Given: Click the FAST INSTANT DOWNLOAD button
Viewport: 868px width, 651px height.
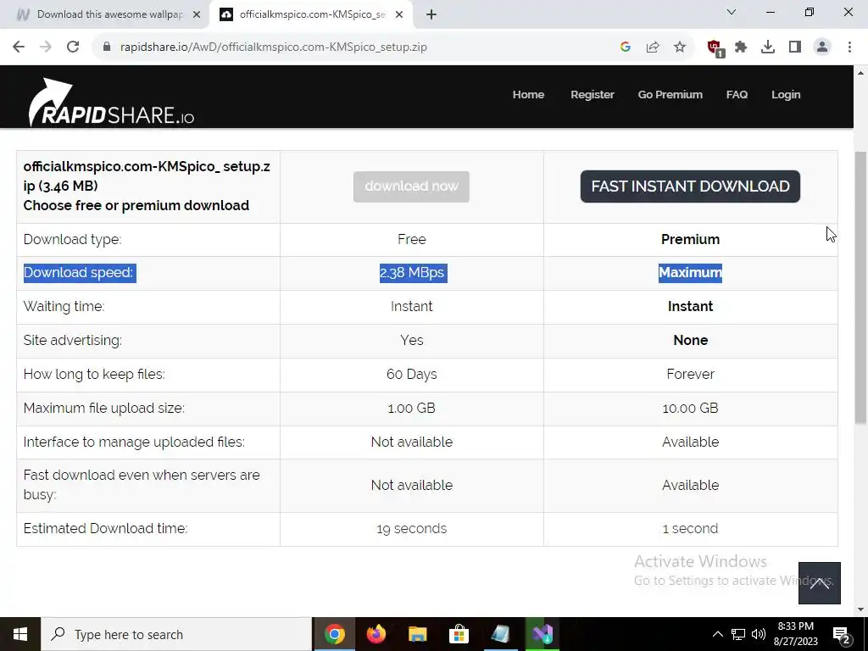Looking at the screenshot, I should [x=690, y=186].
